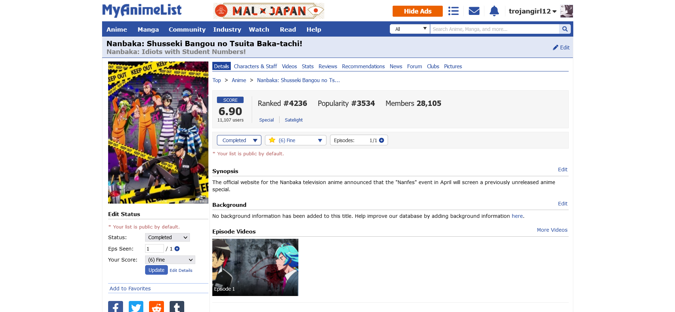675x312 pixels.
Task: Share on Reddit icon
Action: [156, 307]
